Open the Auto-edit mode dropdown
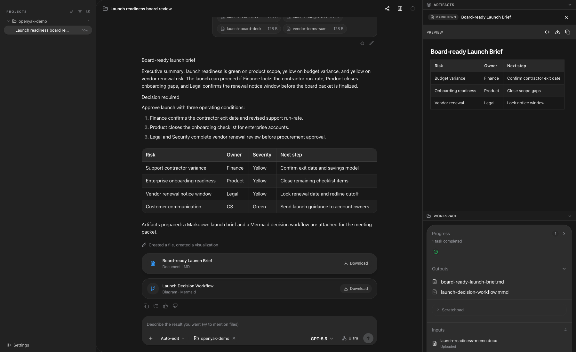576x352 pixels. (172, 338)
